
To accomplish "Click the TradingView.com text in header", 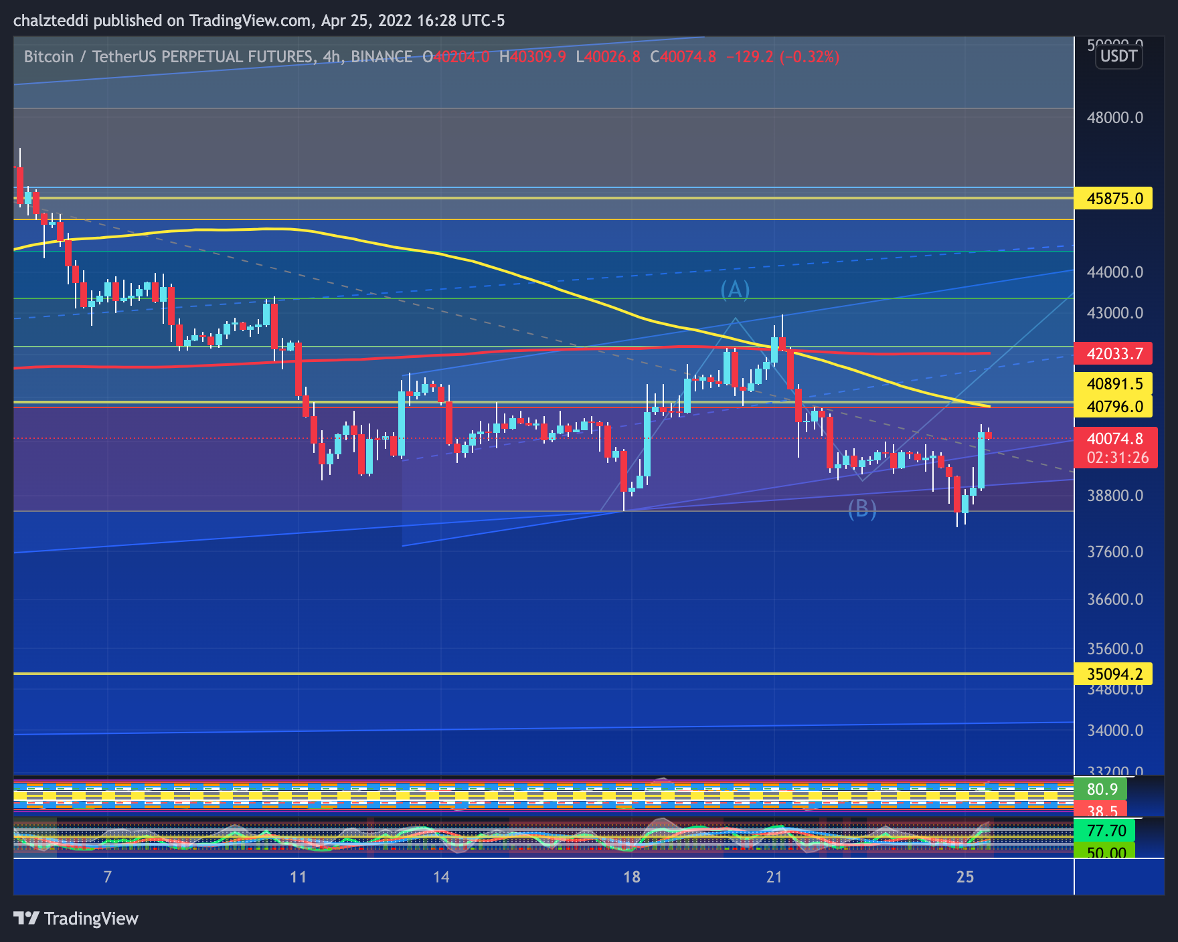I will (x=250, y=21).
